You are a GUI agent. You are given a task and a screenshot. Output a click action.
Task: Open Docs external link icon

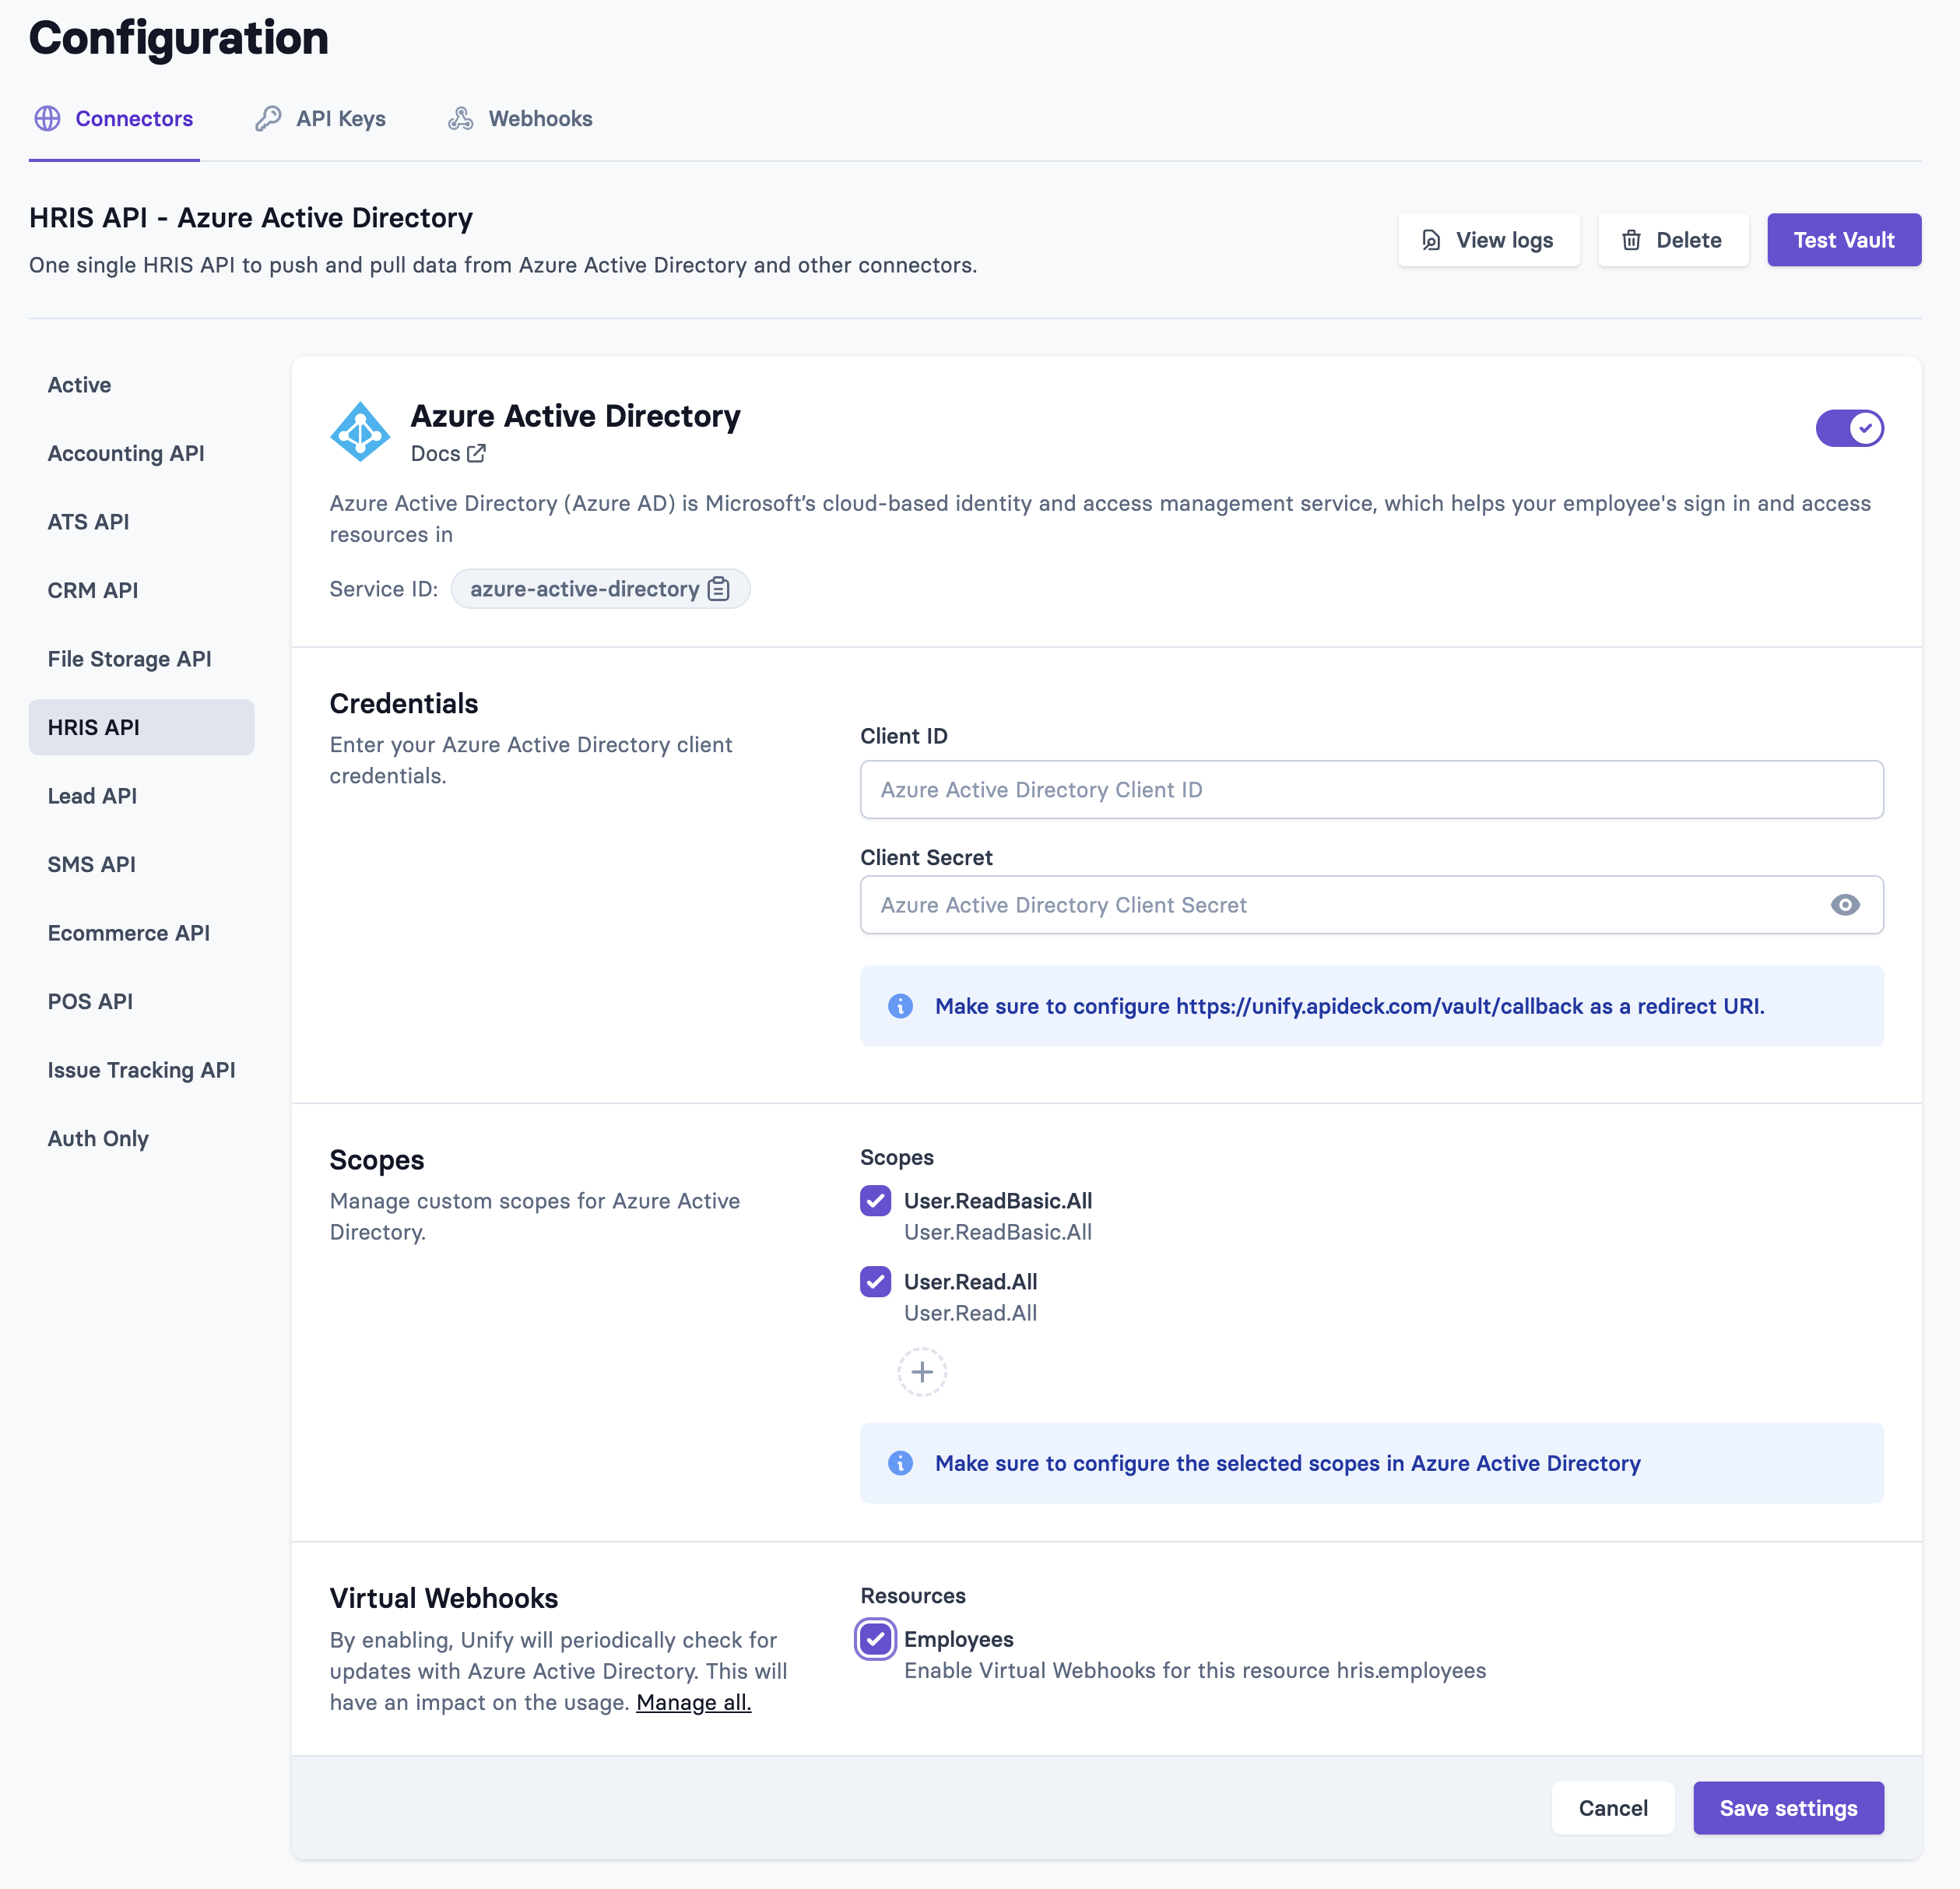tap(477, 453)
